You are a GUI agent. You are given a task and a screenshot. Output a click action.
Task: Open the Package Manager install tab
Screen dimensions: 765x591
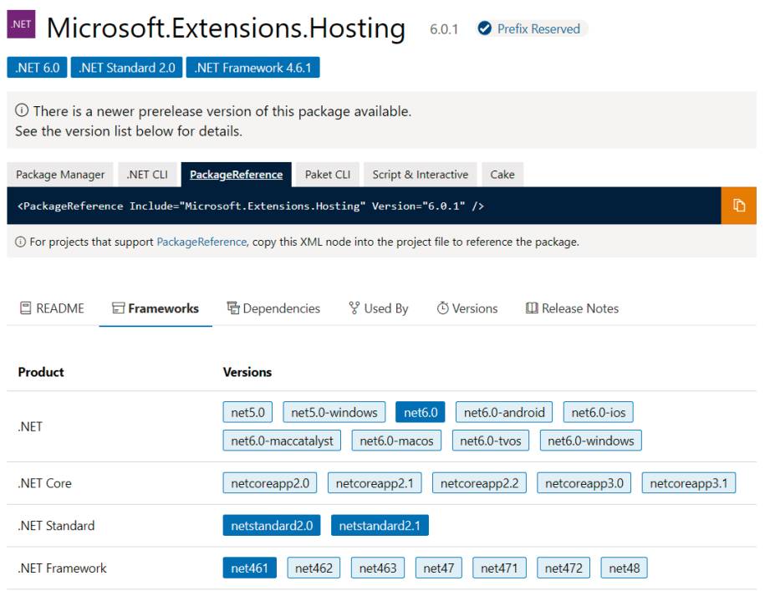[60, 175]
